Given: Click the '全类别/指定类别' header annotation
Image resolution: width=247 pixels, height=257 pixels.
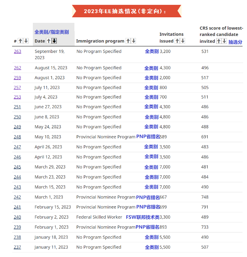Looking at the screenshot, I should coord(52,32).
